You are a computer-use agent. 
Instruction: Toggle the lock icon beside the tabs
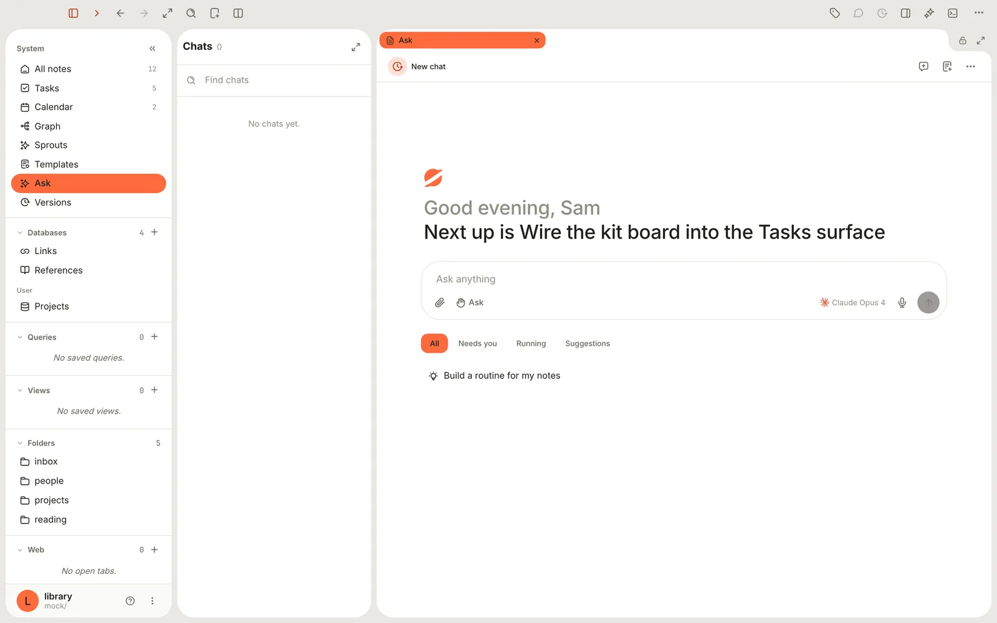coord(963,40)
